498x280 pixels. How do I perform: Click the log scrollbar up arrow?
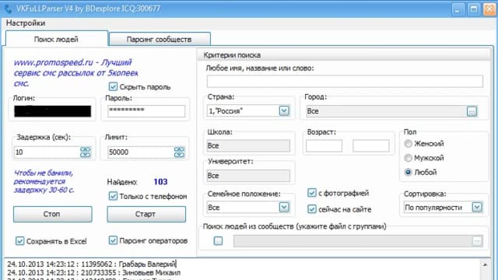(485, 264)
